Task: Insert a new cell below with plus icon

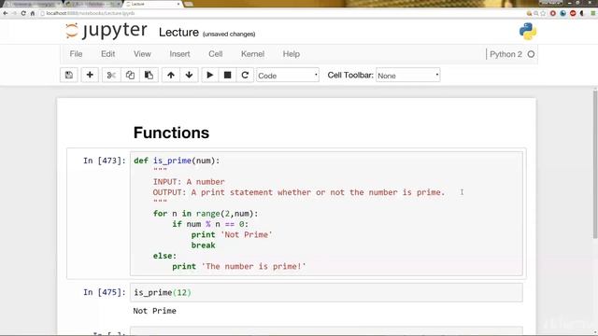Action: pyautogui.click(x=90, y=75)
